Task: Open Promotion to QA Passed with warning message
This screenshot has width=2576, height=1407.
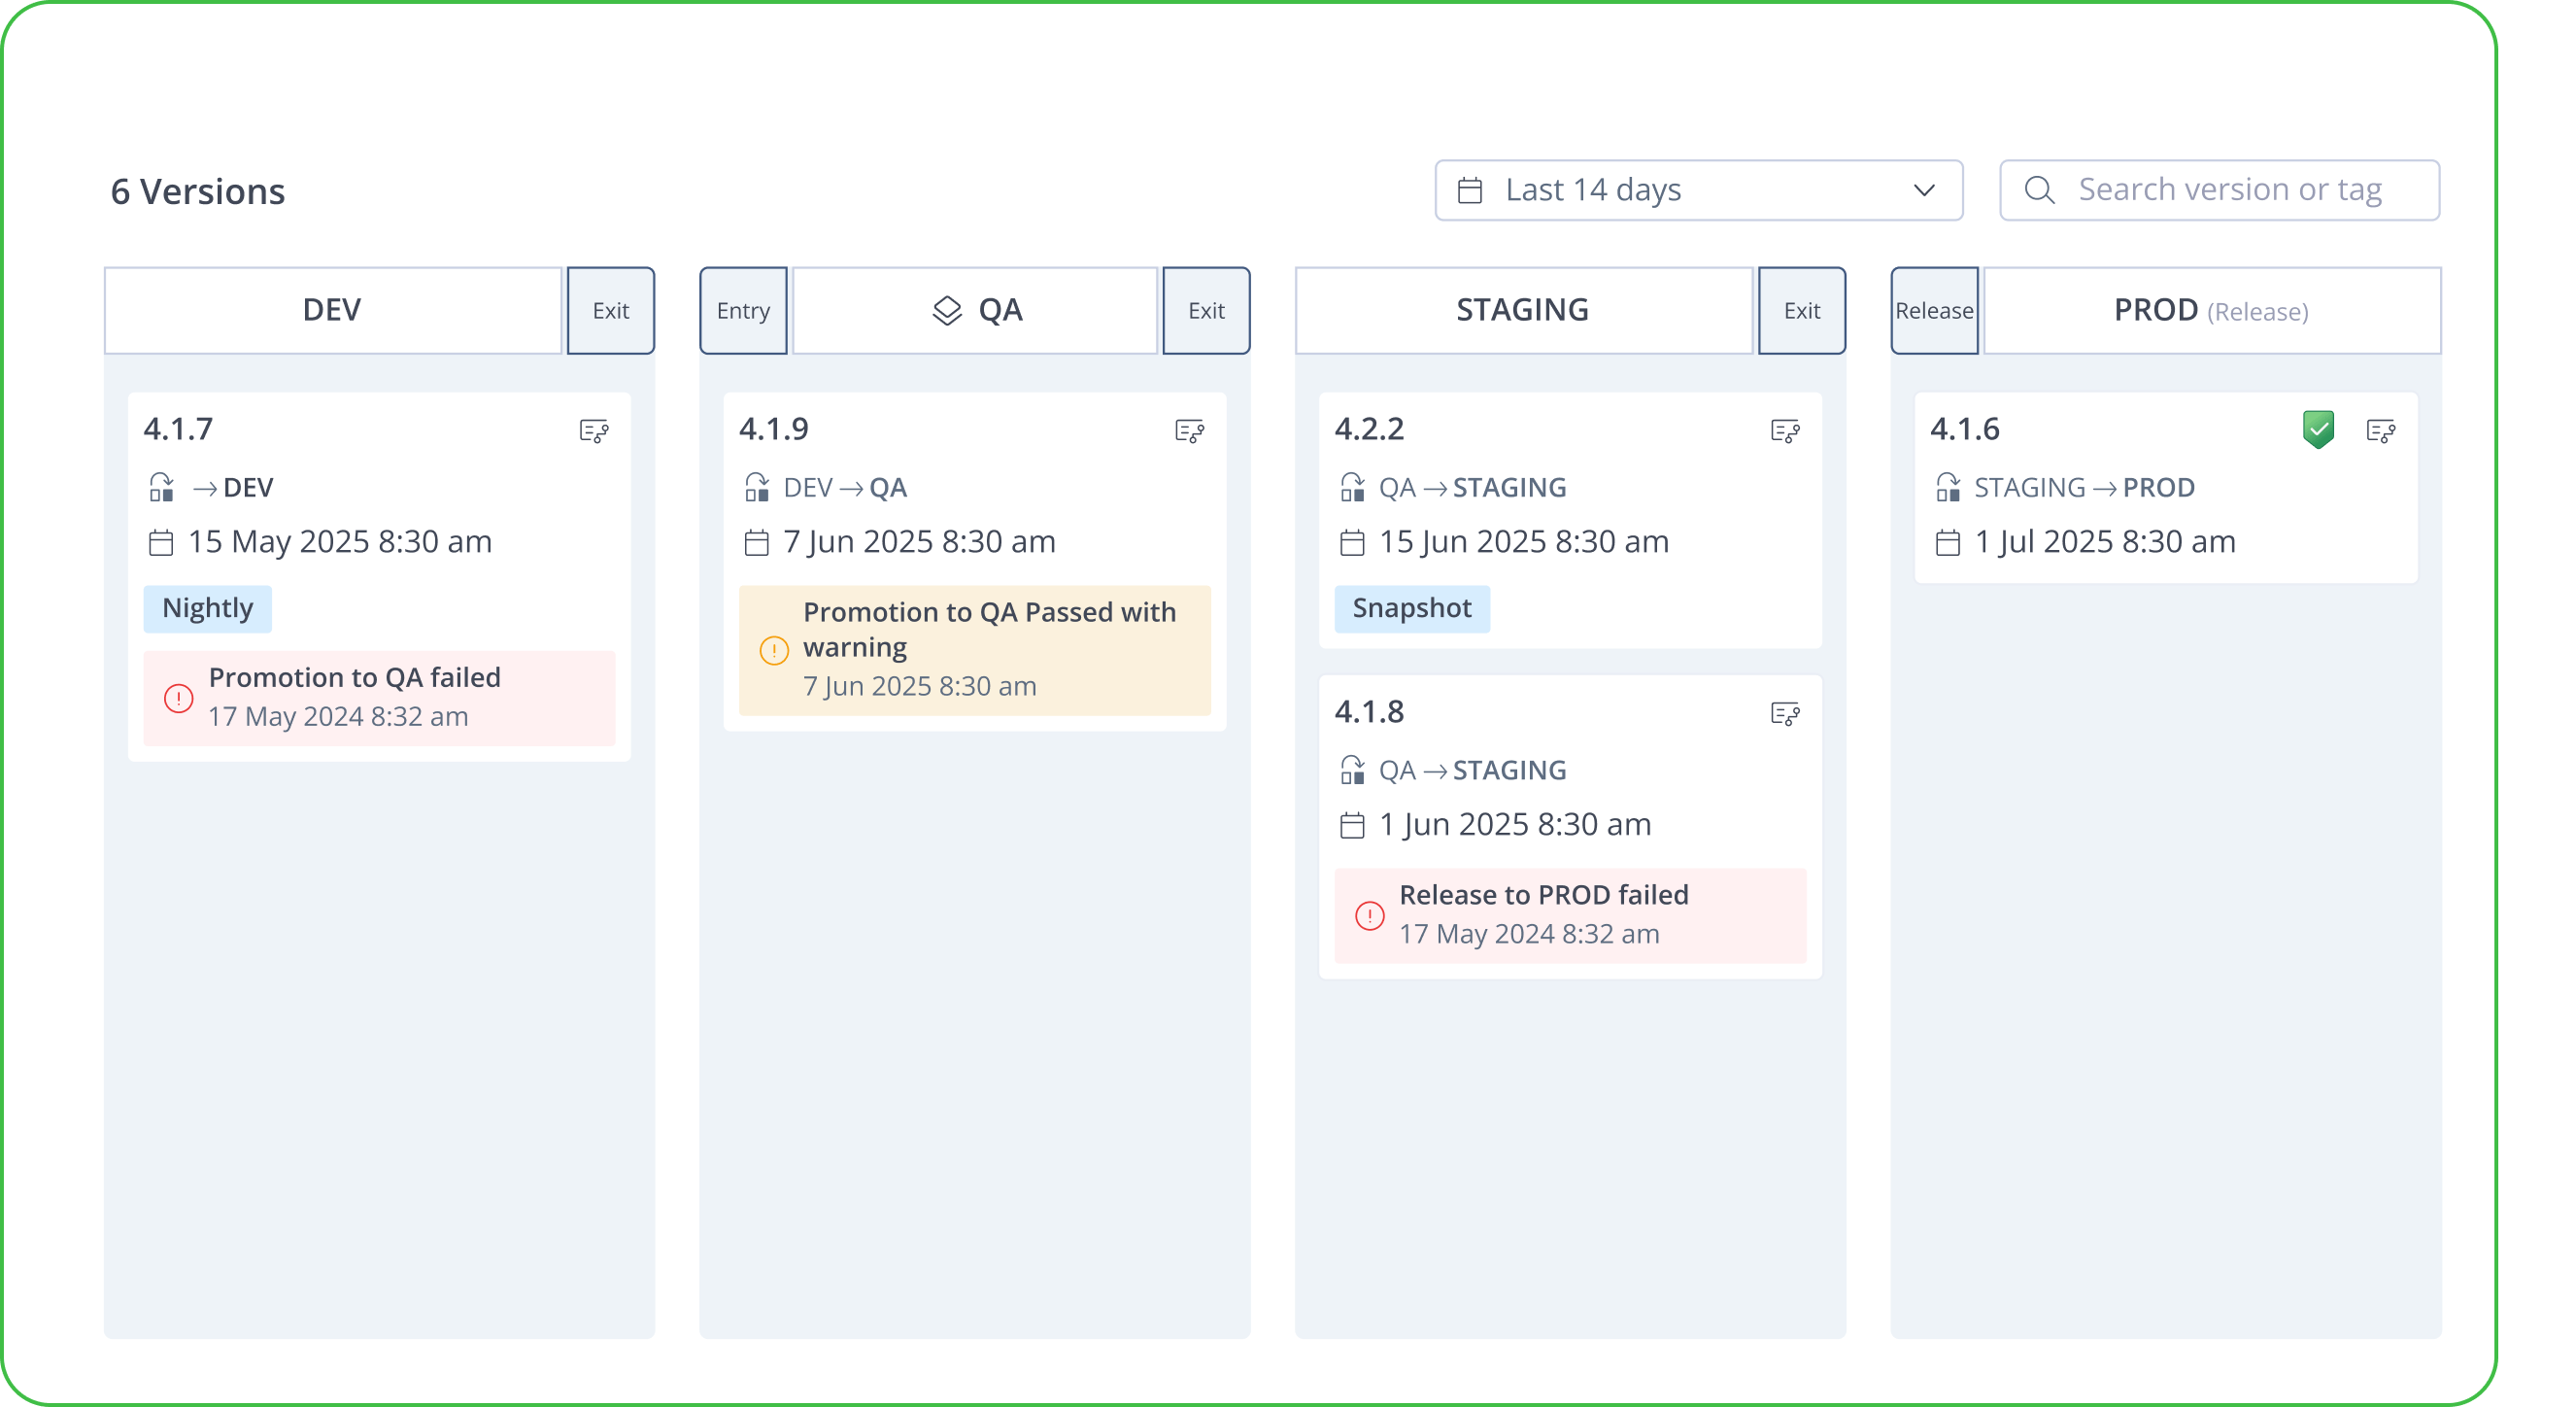Action: point(975,650)
